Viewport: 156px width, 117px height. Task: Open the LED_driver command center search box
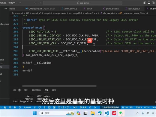(x=83, y=3)
